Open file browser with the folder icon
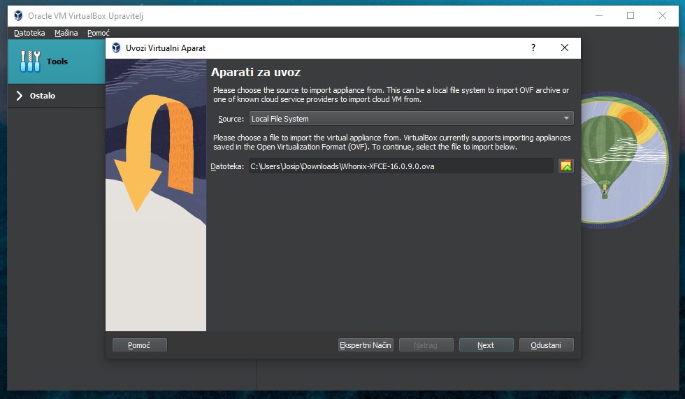Viewport: 685px width, 399px height. (565, 166)
